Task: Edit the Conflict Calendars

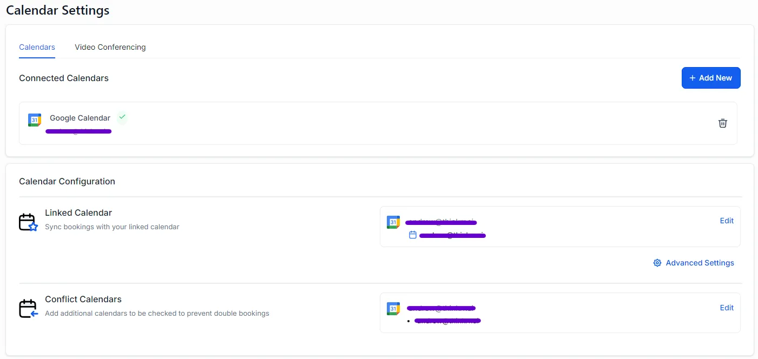Action: 726,308
